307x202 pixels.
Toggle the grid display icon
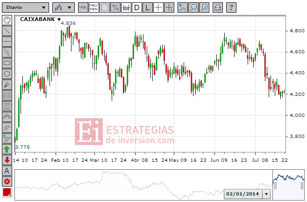(x=105, y=7)
